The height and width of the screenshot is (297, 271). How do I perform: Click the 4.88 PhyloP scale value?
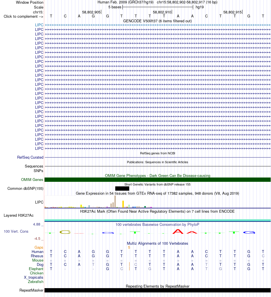tap(37, 224)
